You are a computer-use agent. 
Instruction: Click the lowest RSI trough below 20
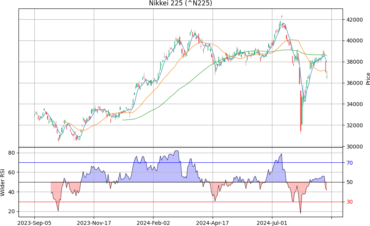pyautogui.click(x=301, y=213)
